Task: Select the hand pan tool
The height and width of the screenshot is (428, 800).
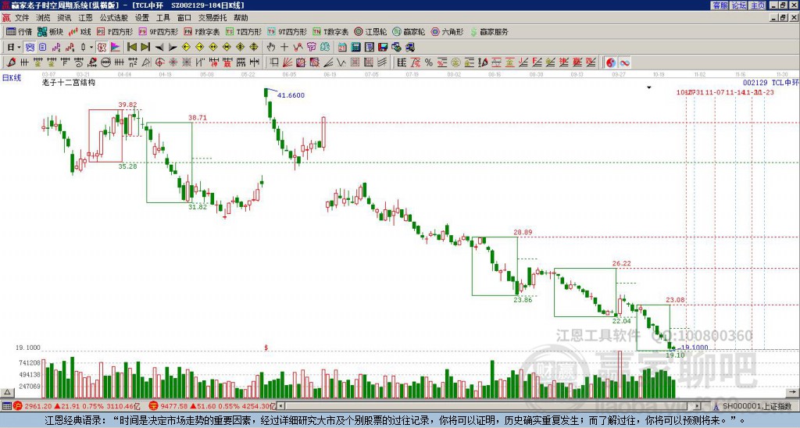Action: [x=270, y=47]
